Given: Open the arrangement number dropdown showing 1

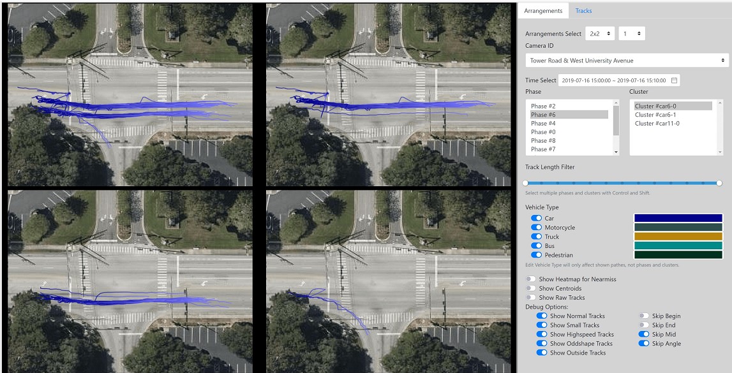Looking at the screenshot, I should click(631, 34).
